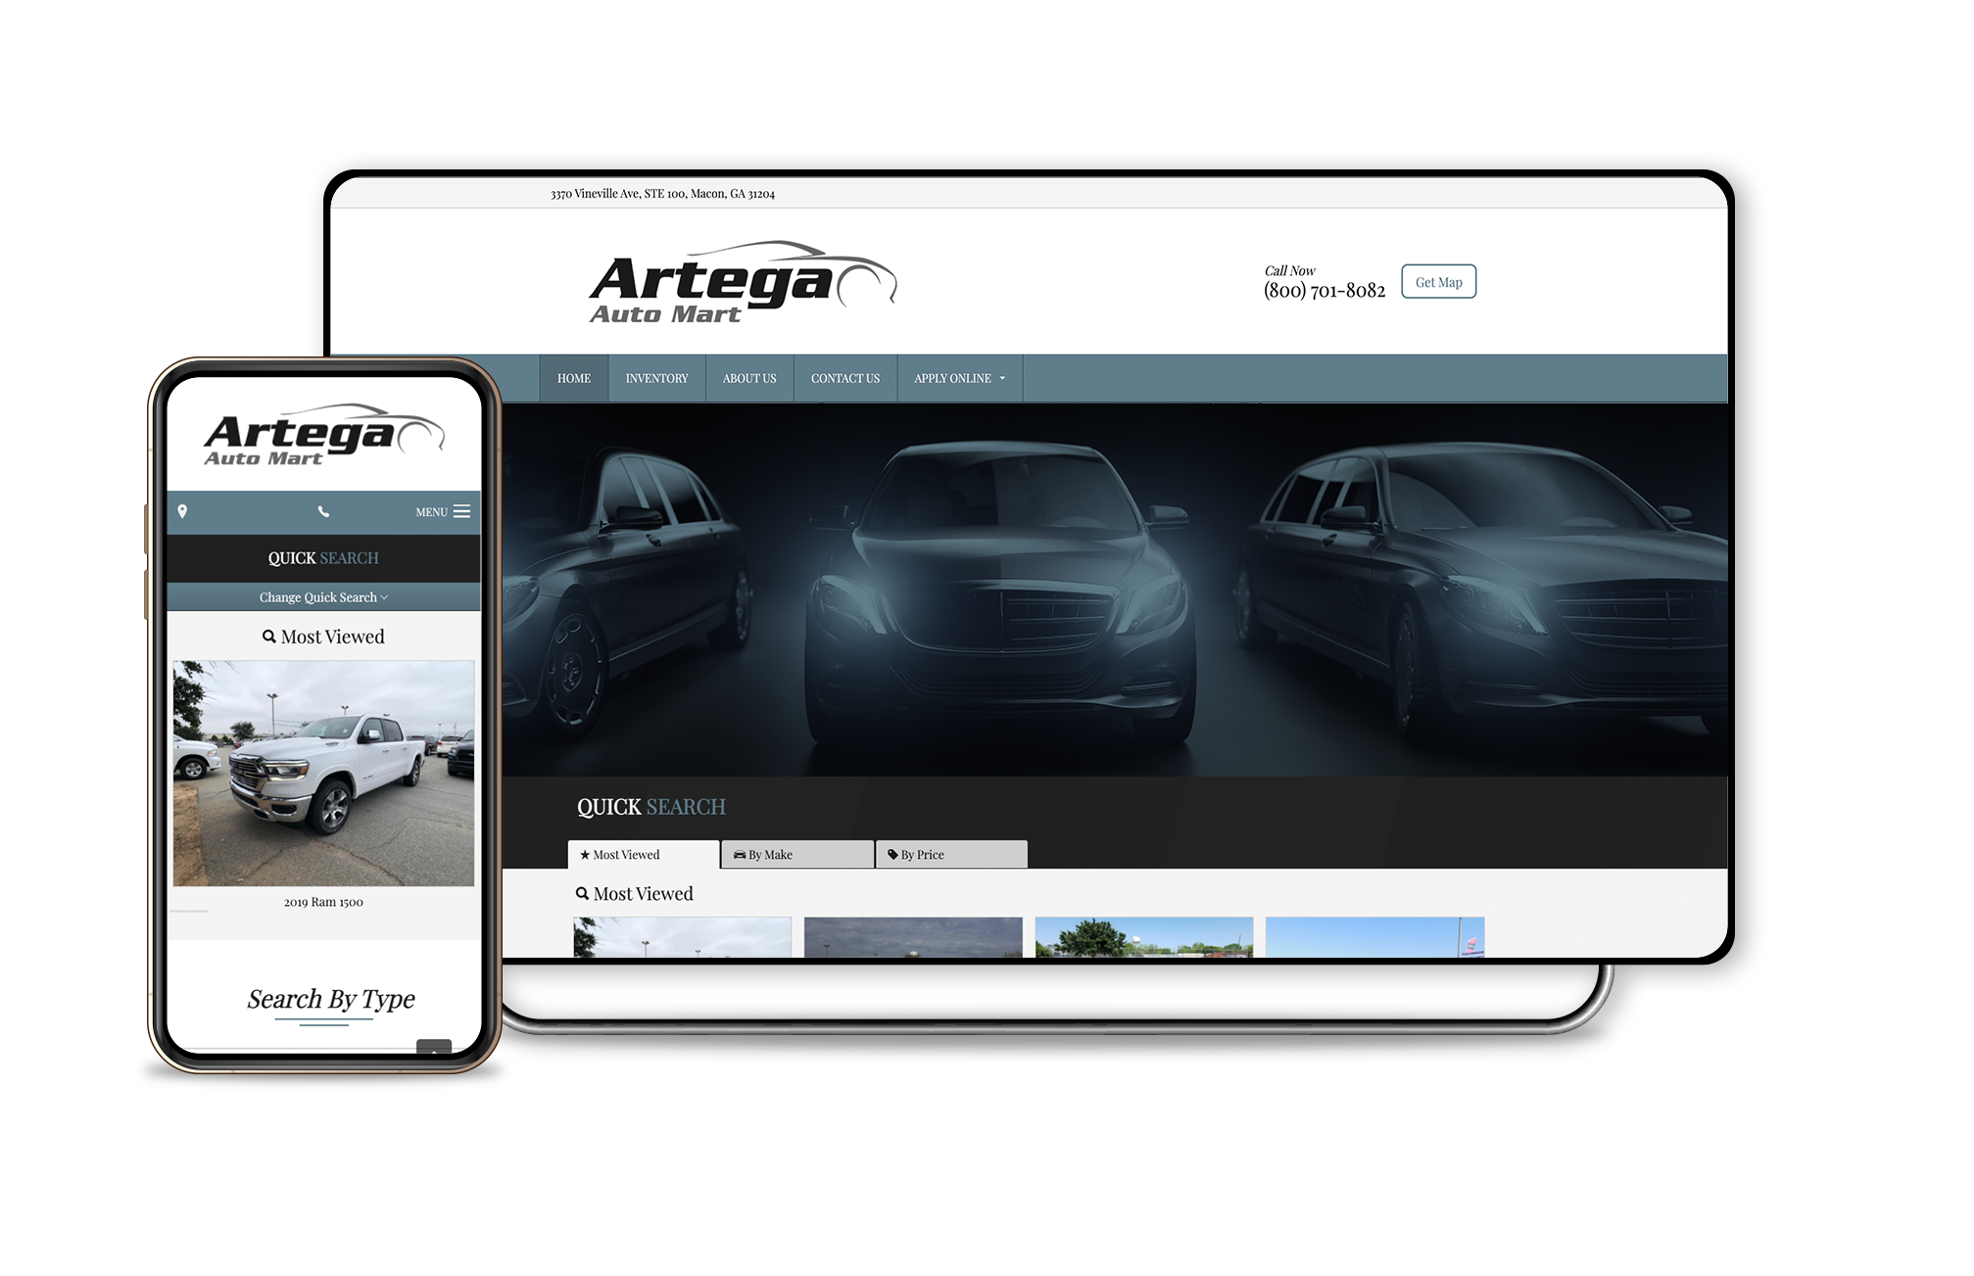Image resolution: width=1974 pixels, height=1276 pixels.
Task: Select the Most Viewed tab
Action: tap(644, 855)
